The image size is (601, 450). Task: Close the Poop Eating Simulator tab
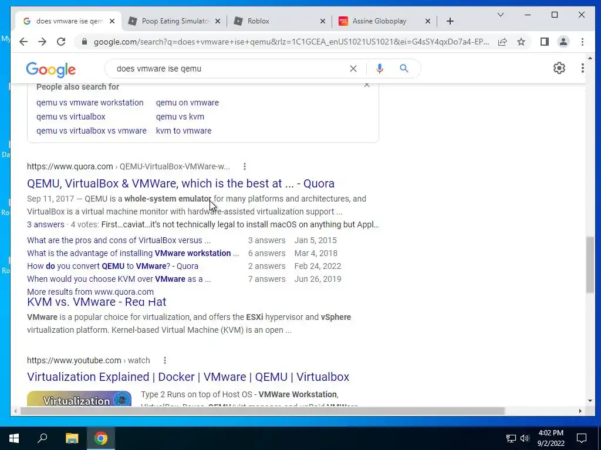217,21
